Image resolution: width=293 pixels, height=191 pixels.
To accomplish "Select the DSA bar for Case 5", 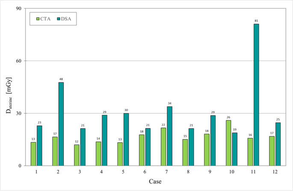I will (126, 139).
